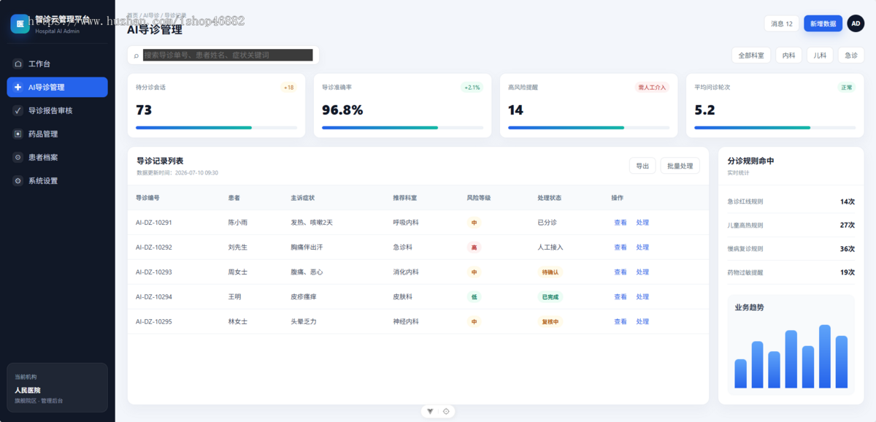Click the +2.1% badge on 导诊准确率
The width and height of the screenshot is (876, 422).
(472, 88)
